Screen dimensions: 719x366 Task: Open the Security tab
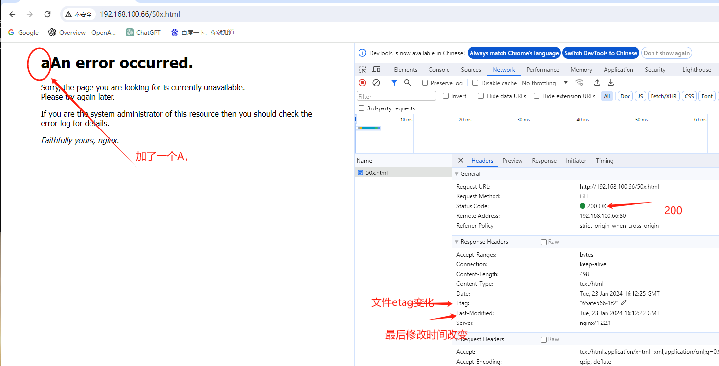(655, 70)
